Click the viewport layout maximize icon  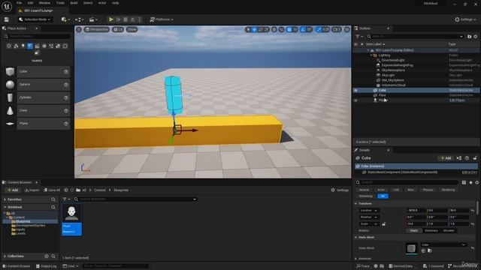[x=347, y=29]
